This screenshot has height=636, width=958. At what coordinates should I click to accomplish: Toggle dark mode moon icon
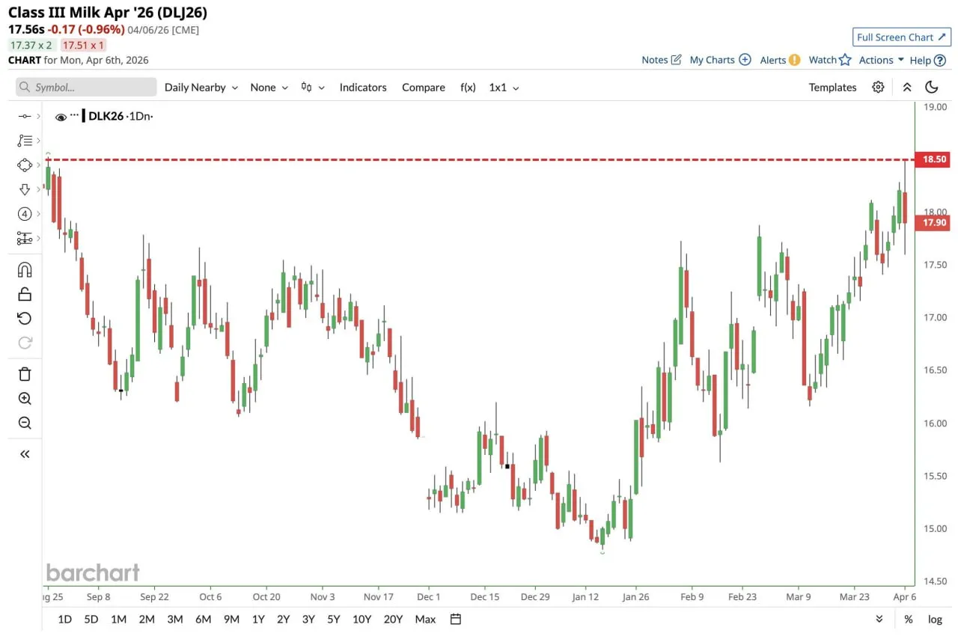point(932,87)
